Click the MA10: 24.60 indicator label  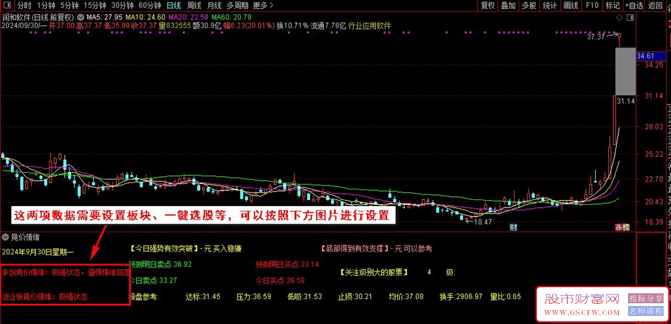(145, 17)
